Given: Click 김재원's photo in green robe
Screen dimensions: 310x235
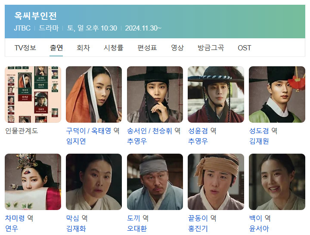Looking at the screenshot, I should tap(277, 95).
